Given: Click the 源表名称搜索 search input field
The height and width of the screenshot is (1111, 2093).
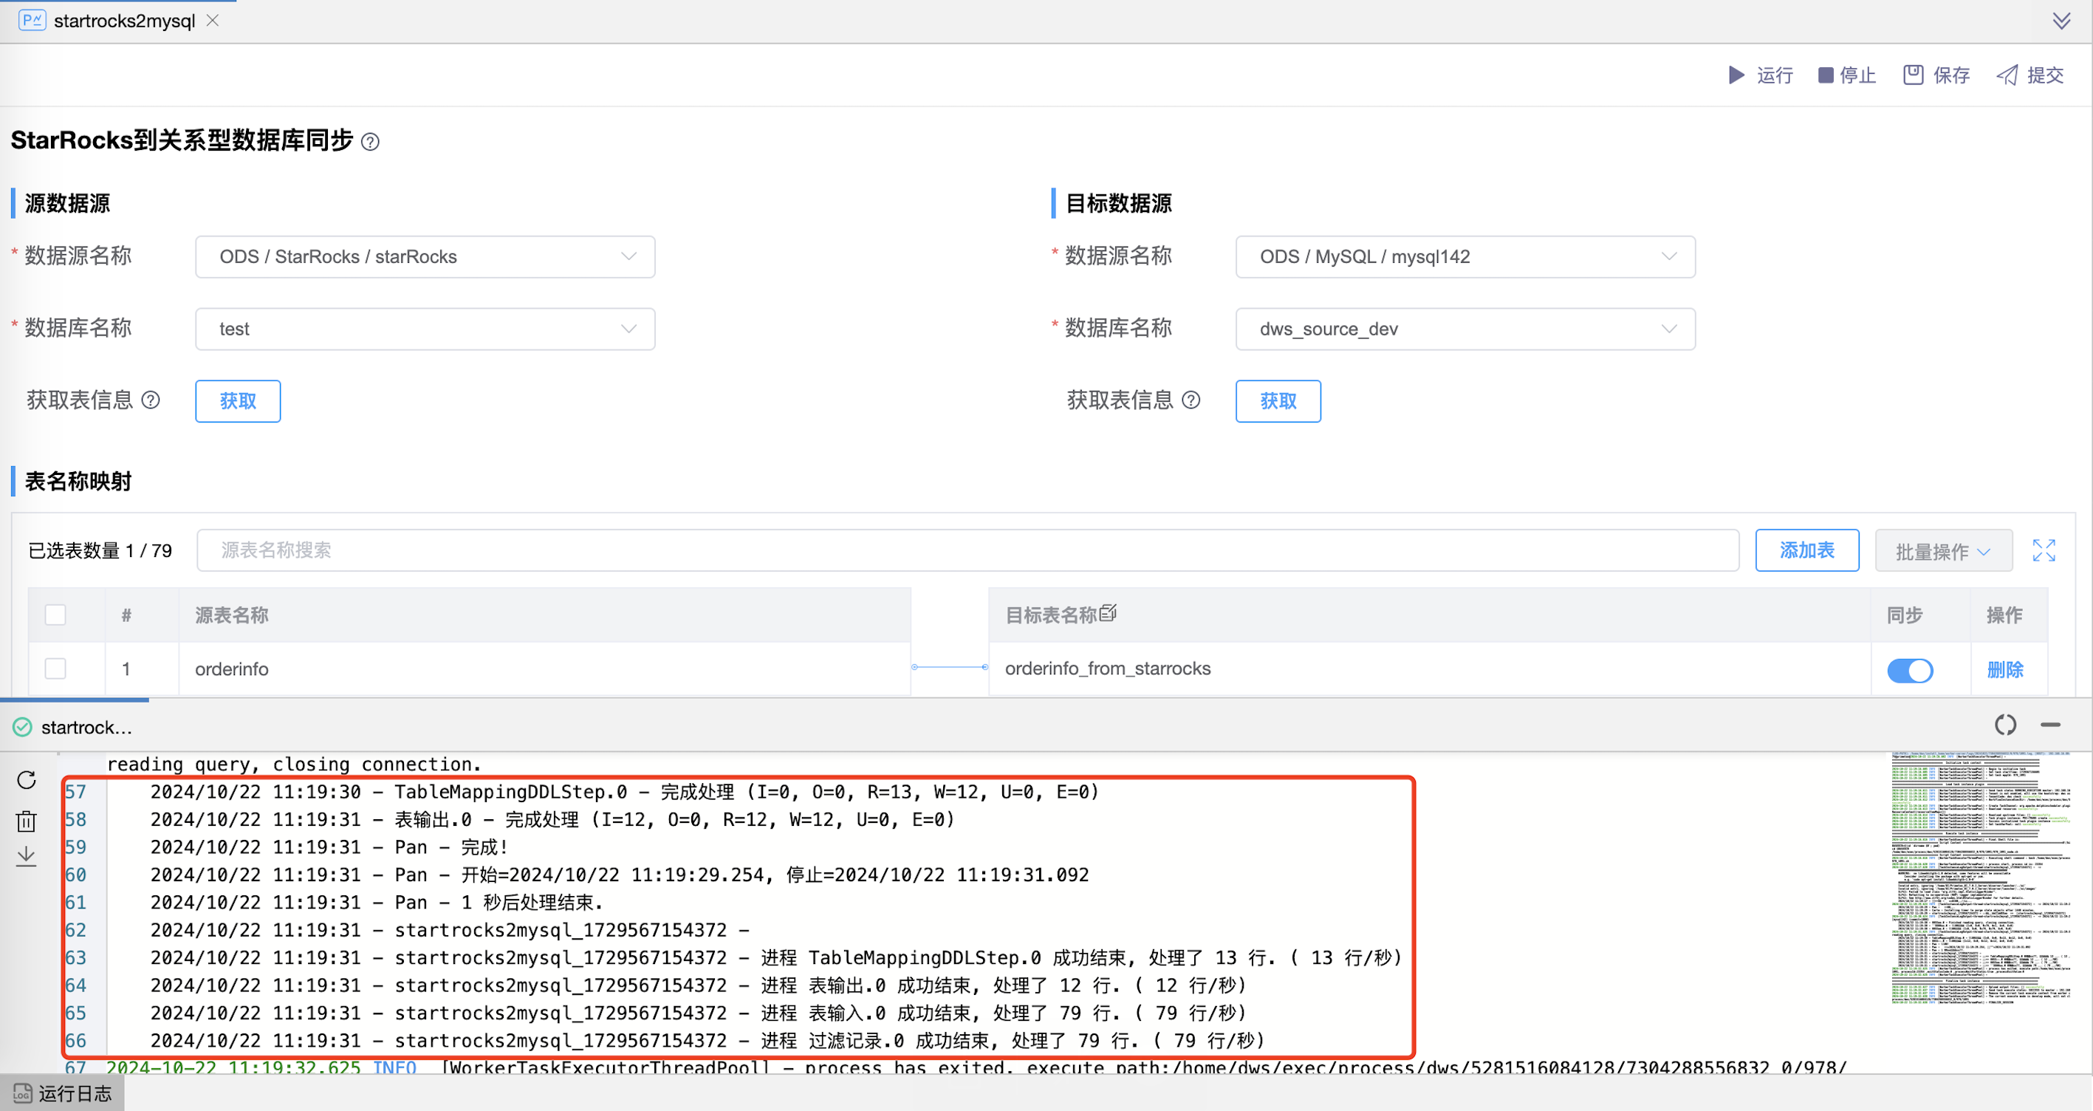Looking at the screenshot, I should point(967,550).
